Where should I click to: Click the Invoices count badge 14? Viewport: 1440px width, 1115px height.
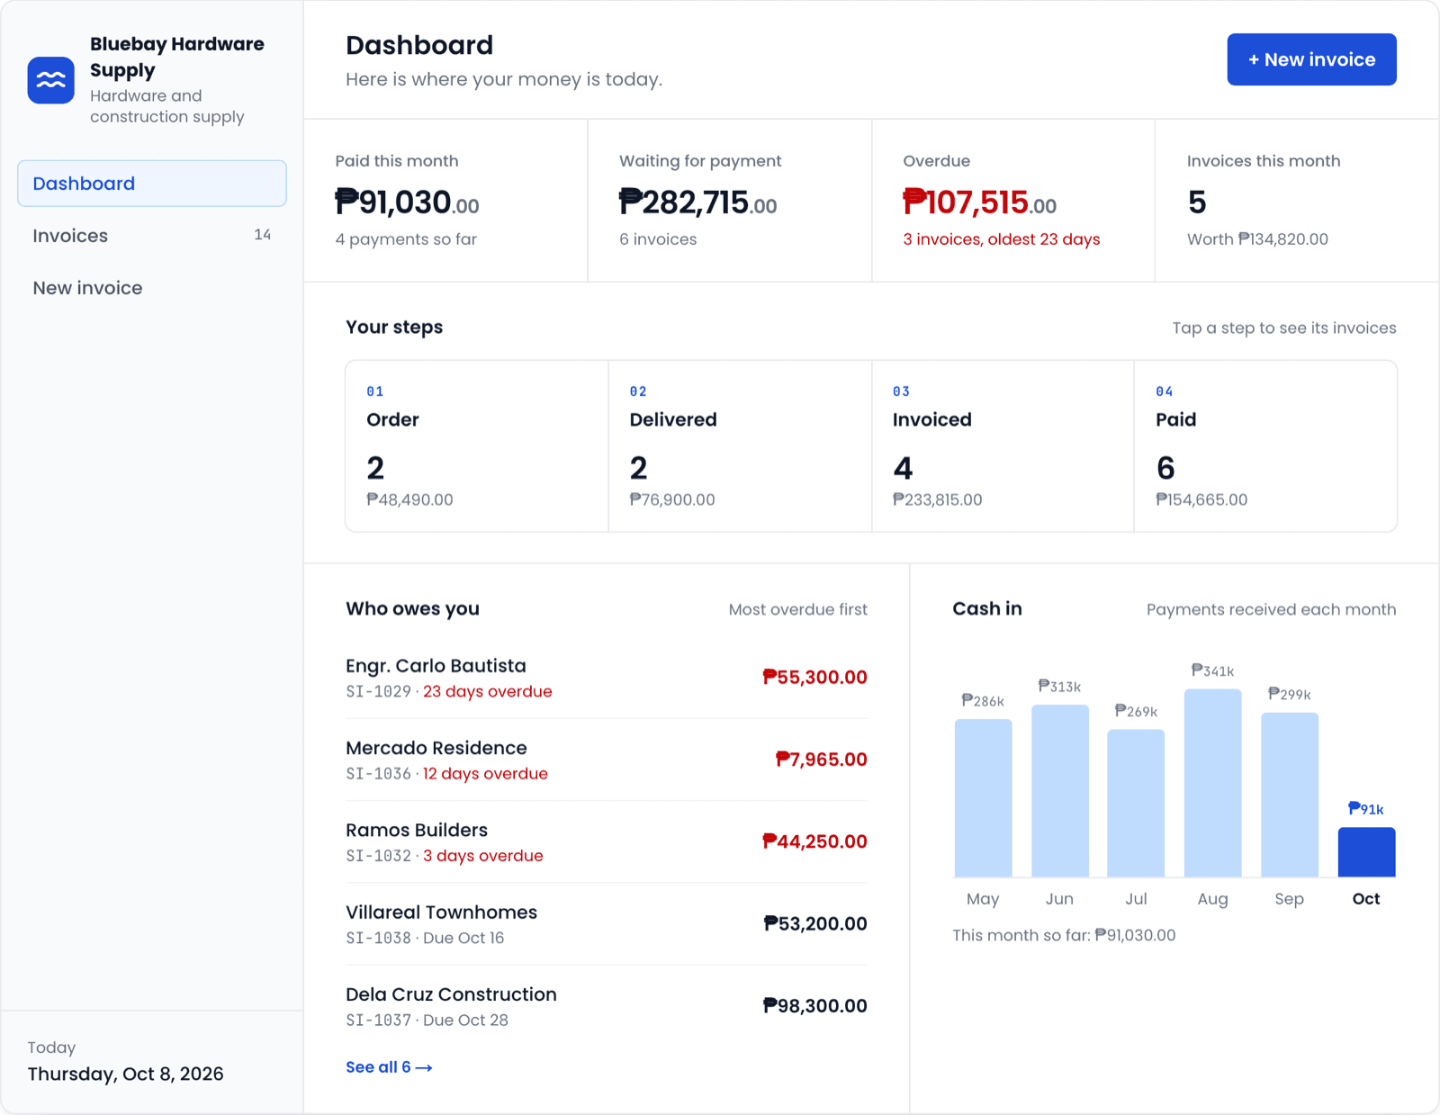262,235
